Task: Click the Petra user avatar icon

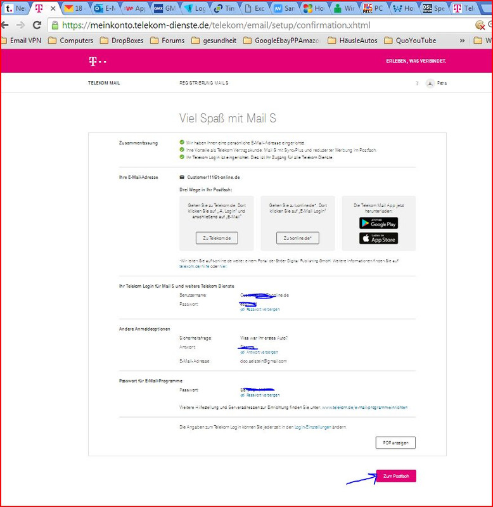Action: point(430,84)
